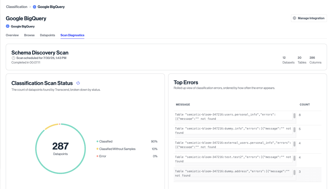Screen dimensions: 328x189
Task: Click the refresh icon next to Classification Scan Status
Action: (x=78, y=83)
